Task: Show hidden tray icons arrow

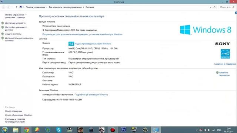Action: pos(196,130)
